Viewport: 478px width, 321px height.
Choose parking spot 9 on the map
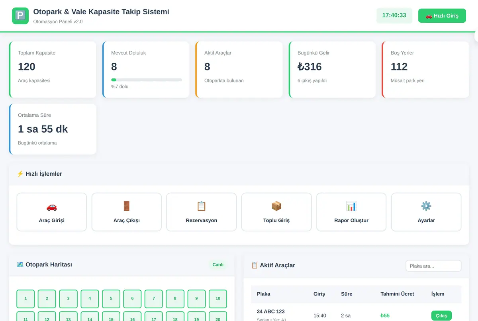196,299
